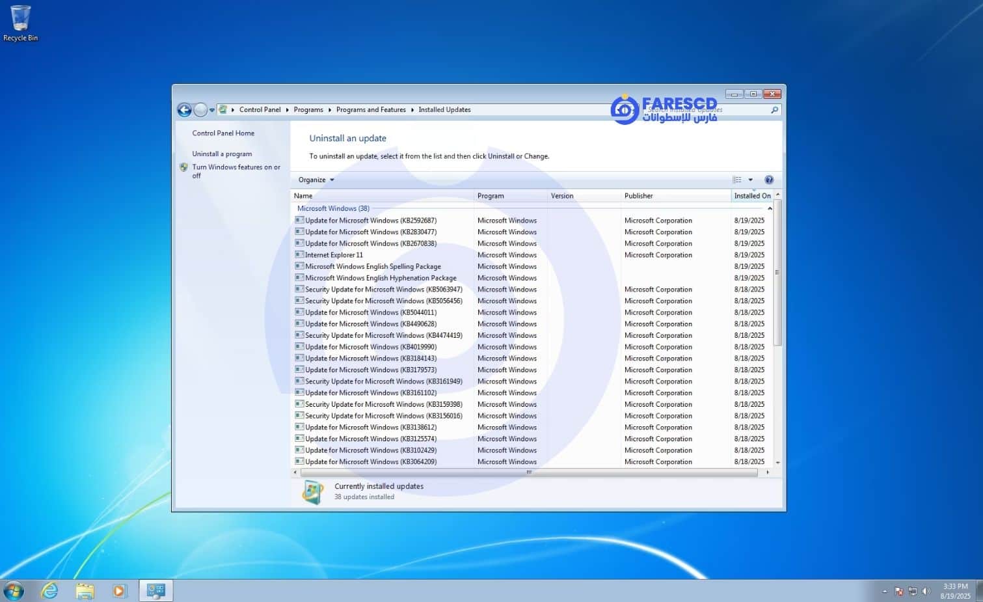983x602 pixels.
Task: Open the Windows Start button
Action: tap(14, 590)
